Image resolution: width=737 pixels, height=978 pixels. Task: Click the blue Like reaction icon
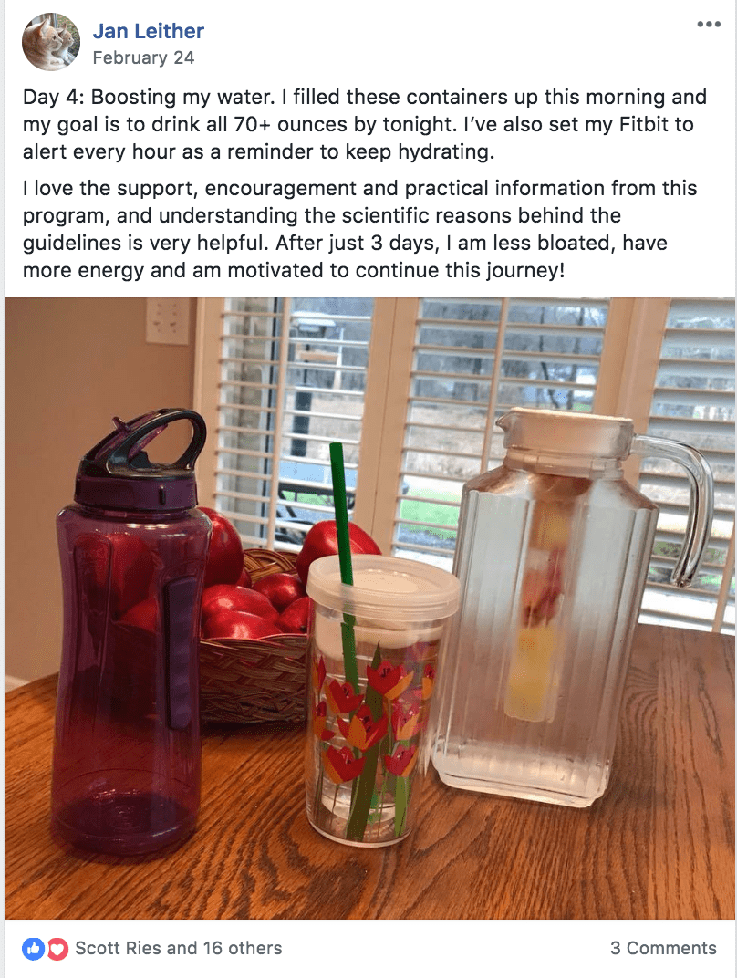tap(33, 949)
